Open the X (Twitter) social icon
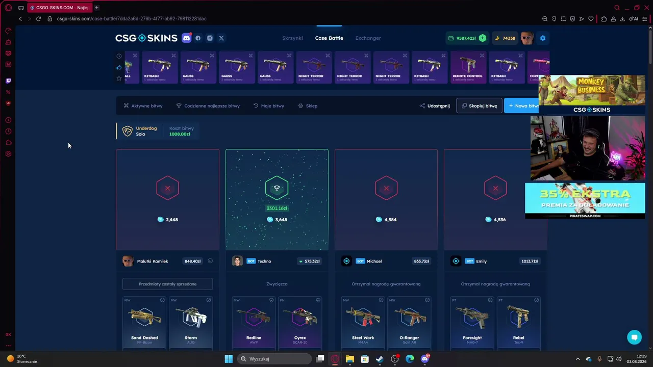The width and height of the screenshot is (653, 367). point(221,38)
